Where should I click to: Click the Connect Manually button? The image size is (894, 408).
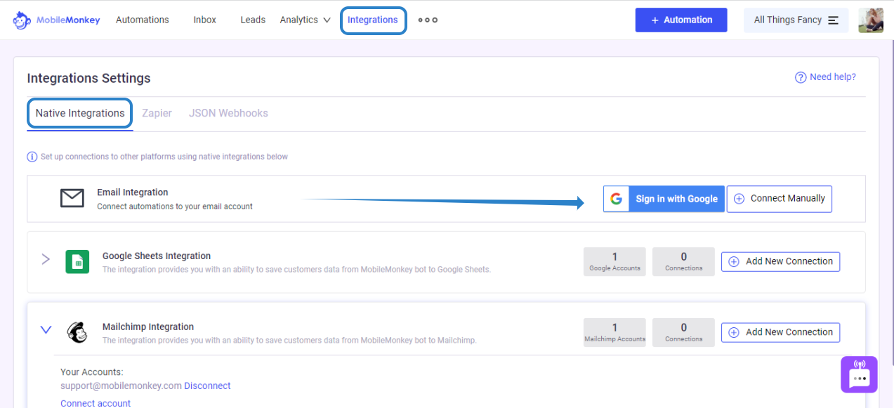pos(780,199)
